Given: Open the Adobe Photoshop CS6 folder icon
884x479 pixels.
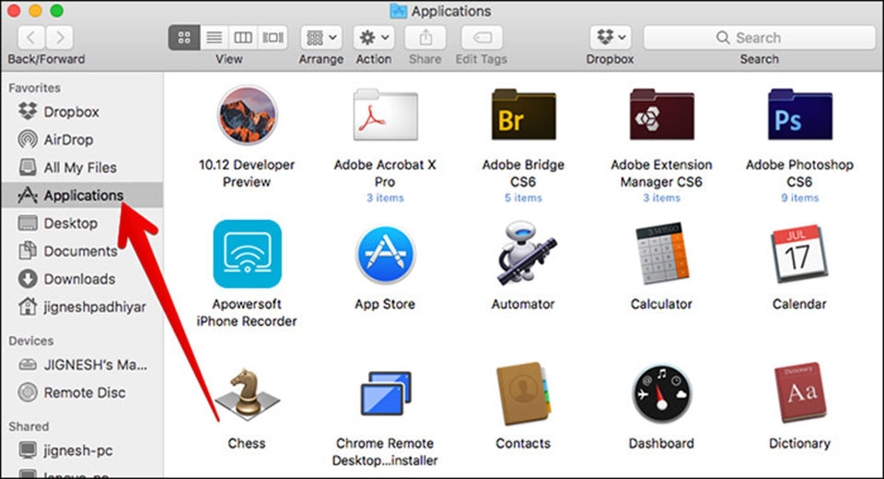Looking at the screenshot, I should point(800,114).
